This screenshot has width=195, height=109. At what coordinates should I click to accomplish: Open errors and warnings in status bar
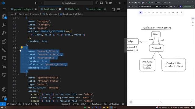click(28, 104)
